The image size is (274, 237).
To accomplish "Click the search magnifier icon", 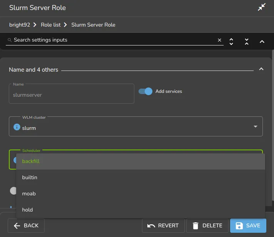I will click(x=10, y=40).
